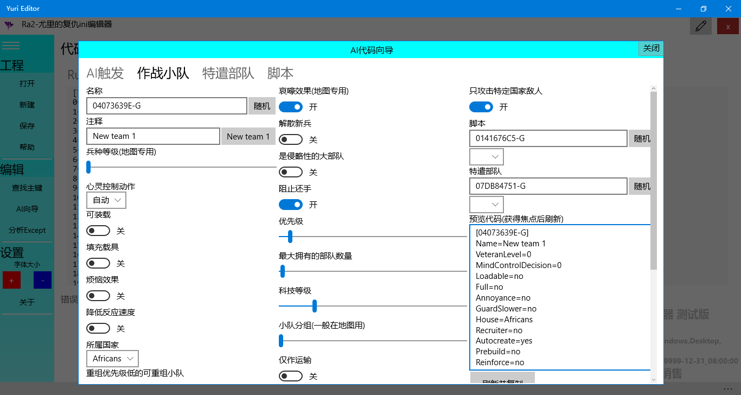Toggle the 可装载 switch
The width and height of the screenshot is (741, 395).
(x=98, y=231)
